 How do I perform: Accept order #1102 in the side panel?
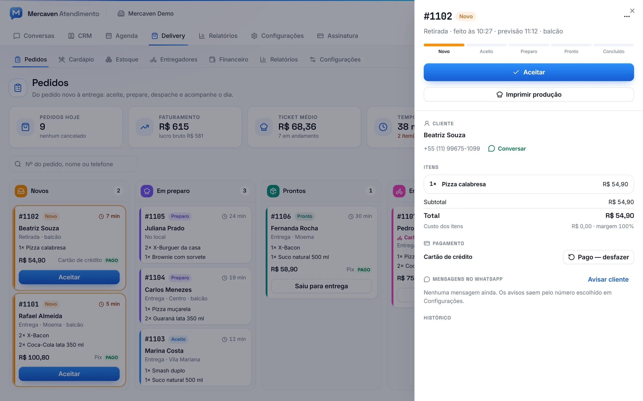pos(529,72)
